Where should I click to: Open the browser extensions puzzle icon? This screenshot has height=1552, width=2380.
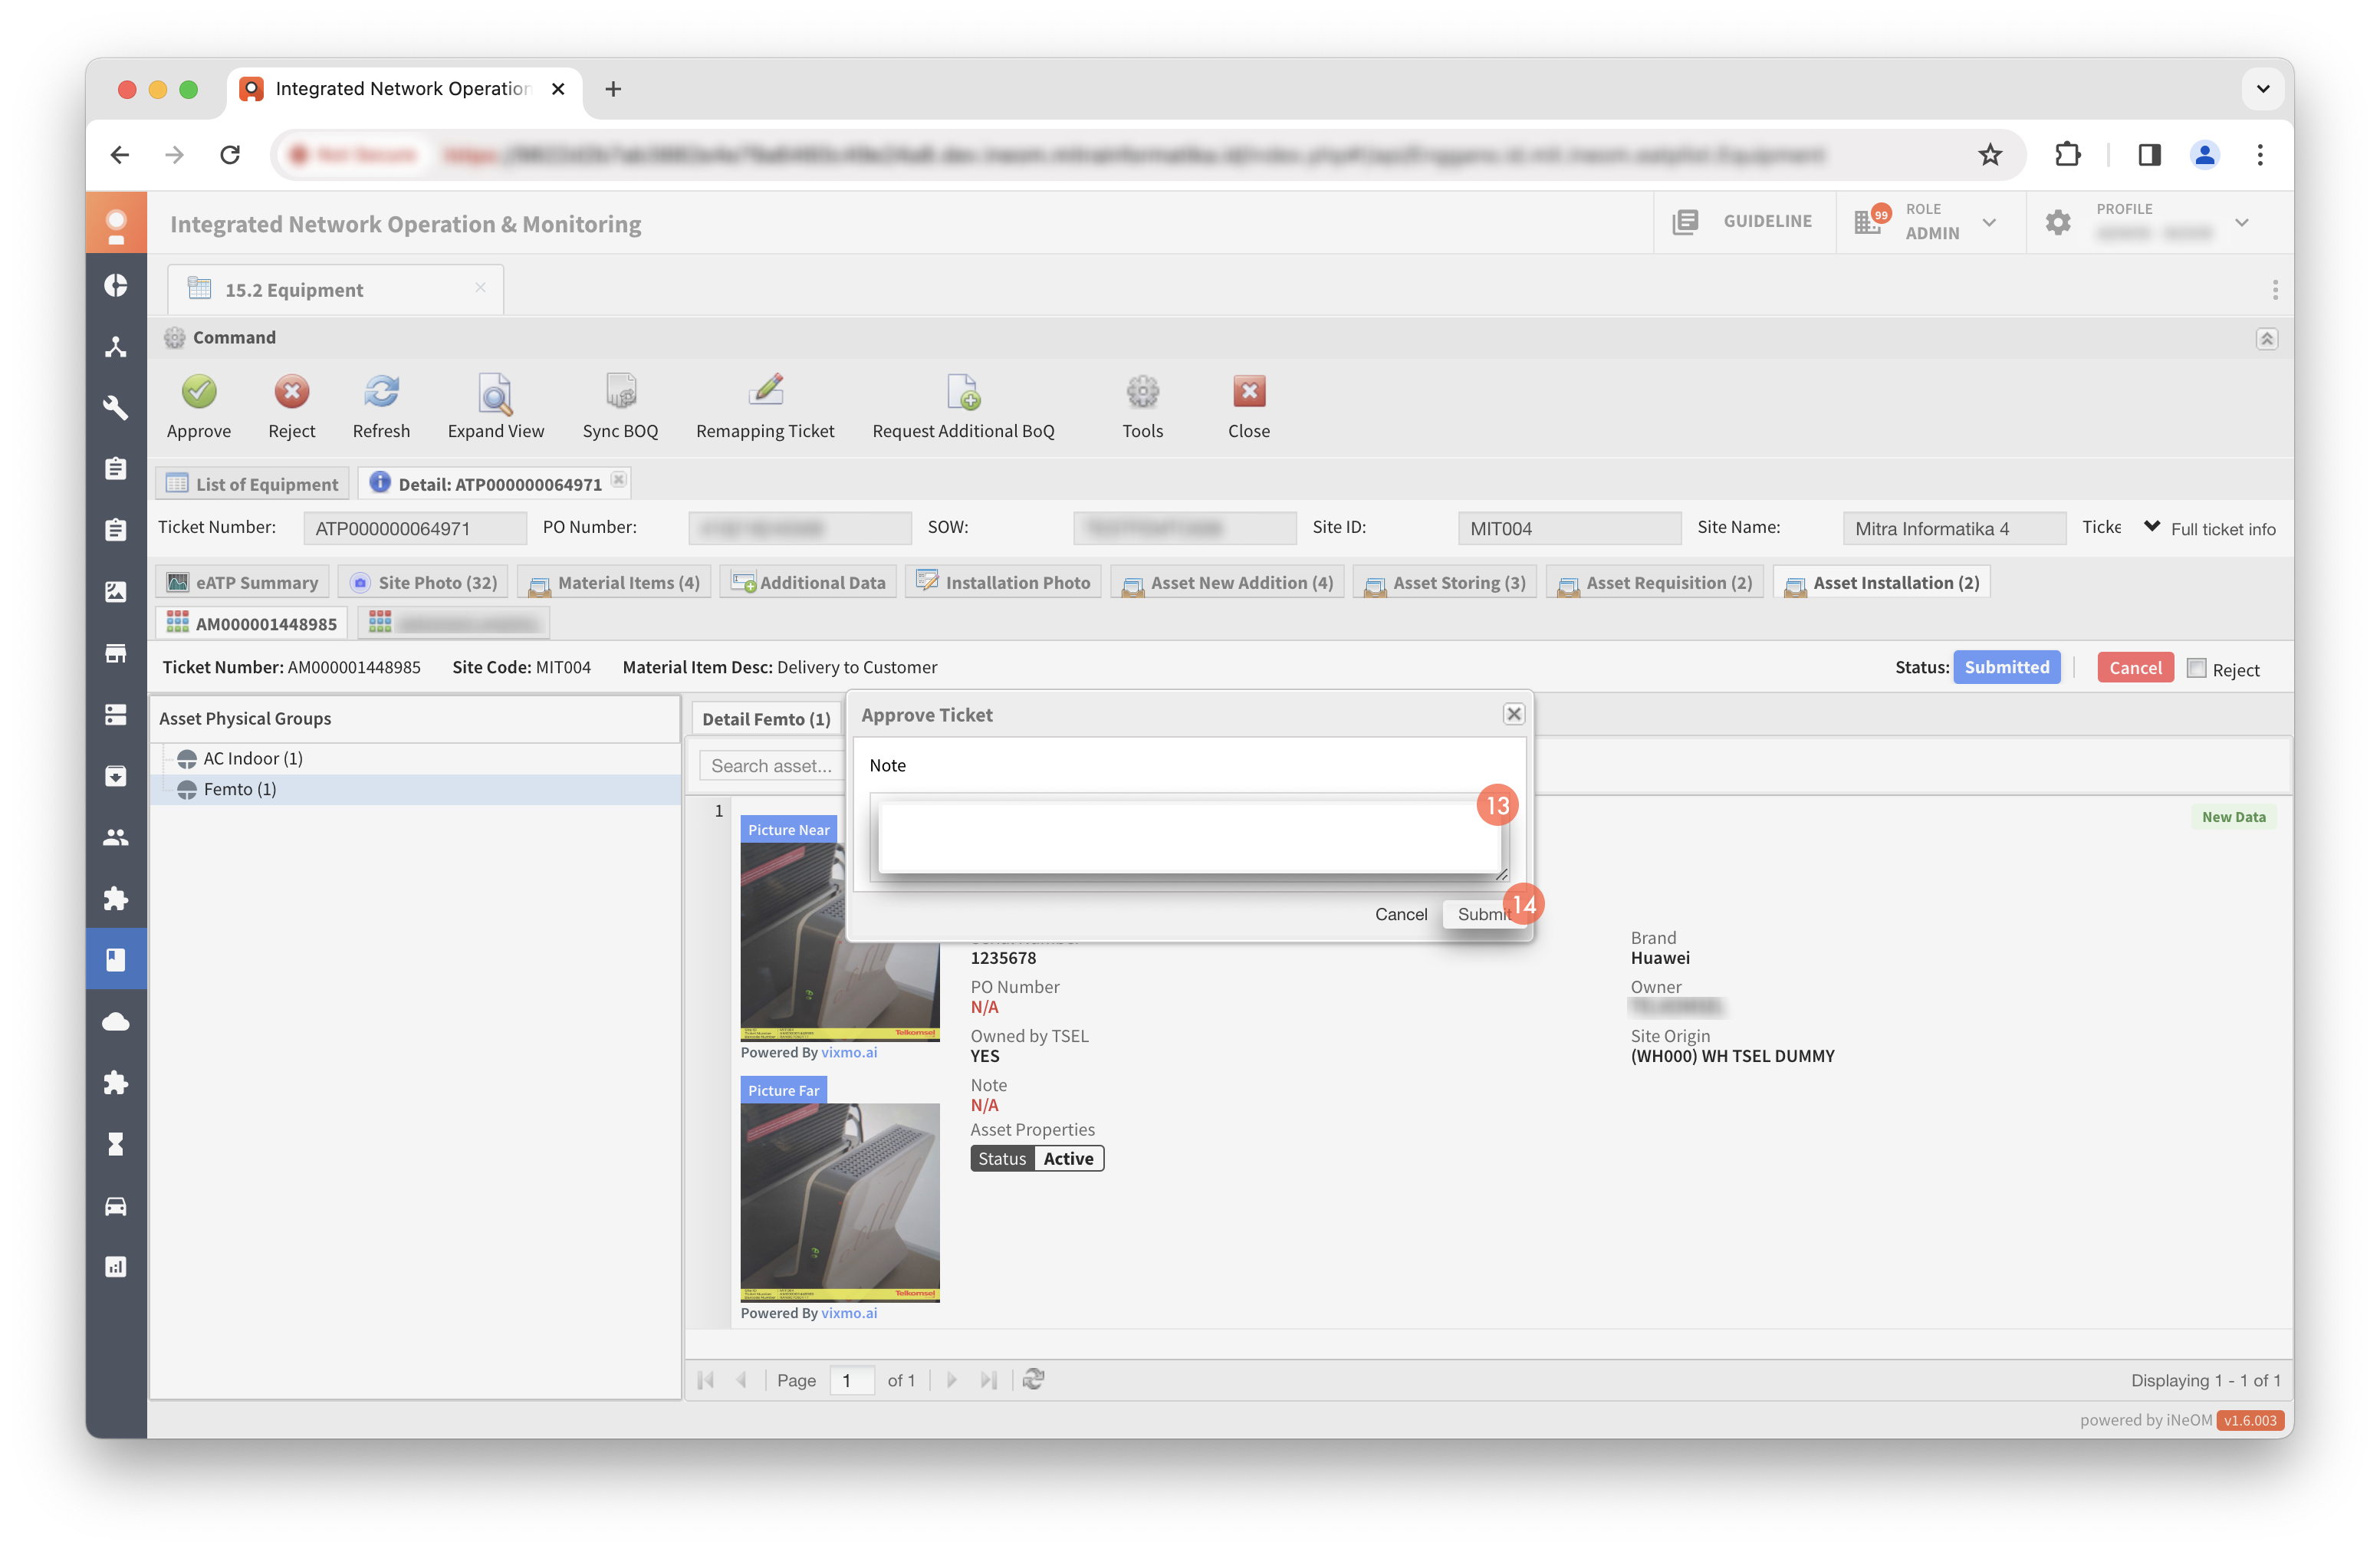[x=2067, y=154]
